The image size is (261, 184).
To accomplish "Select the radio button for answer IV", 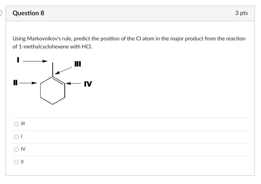I will pos(16,149).
